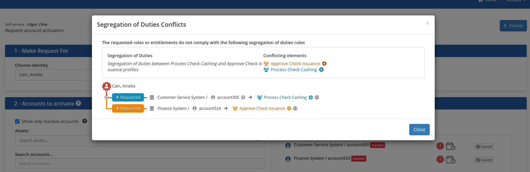Viewport: 530px width, 172px height.
Task: Click the database icon before Customer Service System
Action: (152, 98)
